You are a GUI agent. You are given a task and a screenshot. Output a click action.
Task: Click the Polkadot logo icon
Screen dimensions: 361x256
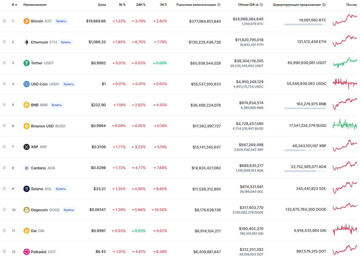point(27,252)
